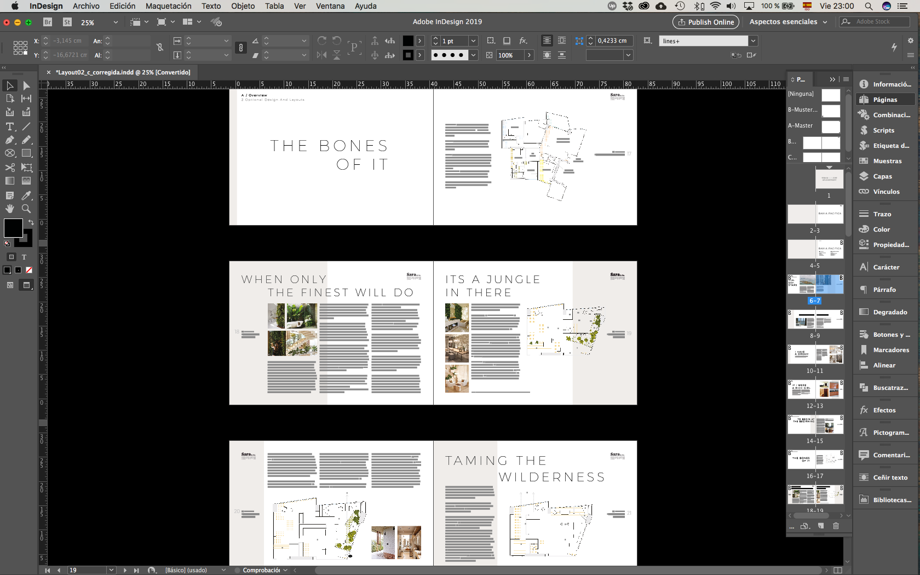Open the Archivo menu
This screenshot has width=920, height=575.
coord(86,6)
